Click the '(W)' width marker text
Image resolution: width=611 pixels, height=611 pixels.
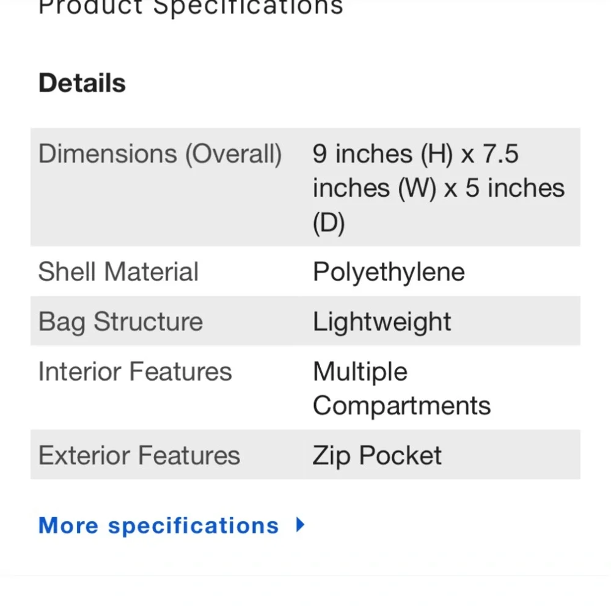coord(417,188)
